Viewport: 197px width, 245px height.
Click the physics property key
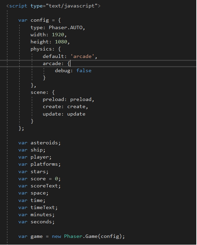click(x=41, y=49)
